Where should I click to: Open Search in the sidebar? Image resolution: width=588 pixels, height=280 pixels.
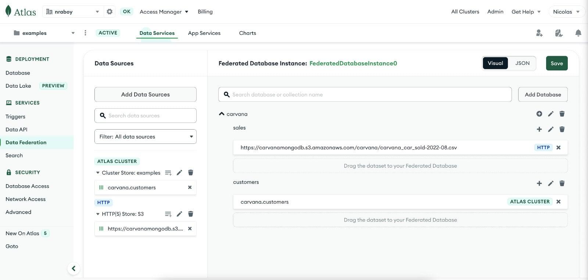[14, 156]
